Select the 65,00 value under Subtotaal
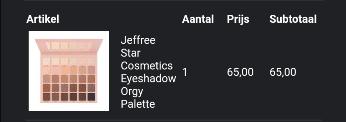The height and width of the screenshot is (122, 346). tap(283, 72)
